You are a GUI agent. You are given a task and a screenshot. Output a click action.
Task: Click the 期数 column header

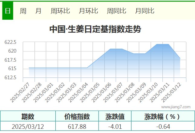pos(28,117)
